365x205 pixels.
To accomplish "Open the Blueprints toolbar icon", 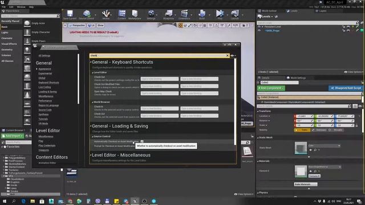I will tap(169, 14).
